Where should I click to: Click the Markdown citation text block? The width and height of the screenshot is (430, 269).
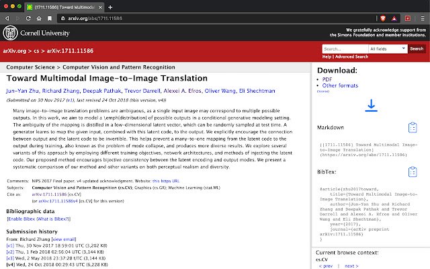click(x=368, y=150)
